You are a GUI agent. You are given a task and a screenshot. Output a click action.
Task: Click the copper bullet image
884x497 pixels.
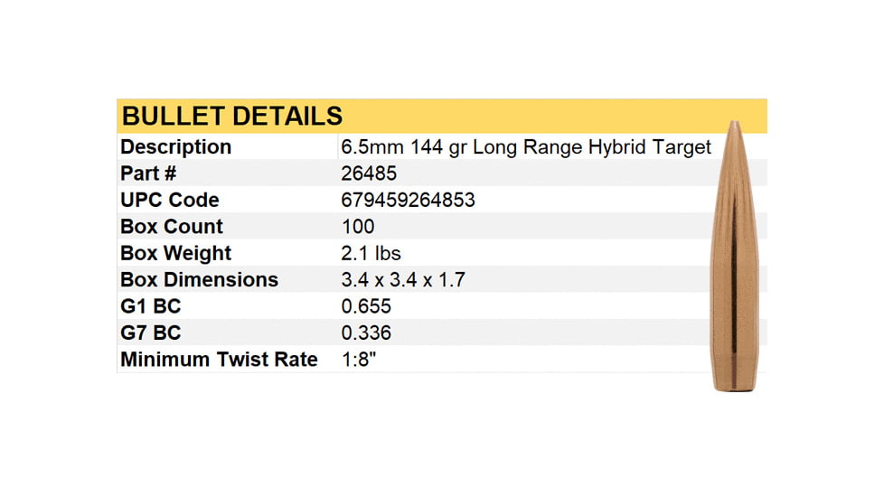click(x=734, y=255)
